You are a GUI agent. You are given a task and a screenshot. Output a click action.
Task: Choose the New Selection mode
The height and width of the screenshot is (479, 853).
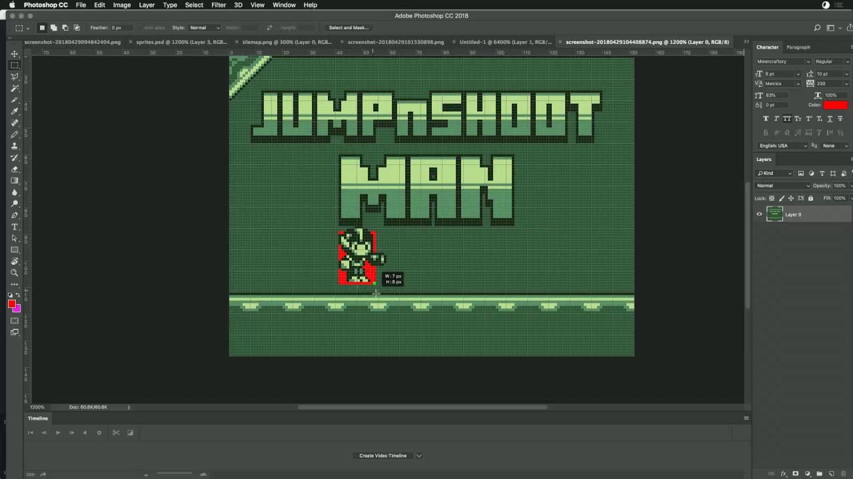[42, 28]
